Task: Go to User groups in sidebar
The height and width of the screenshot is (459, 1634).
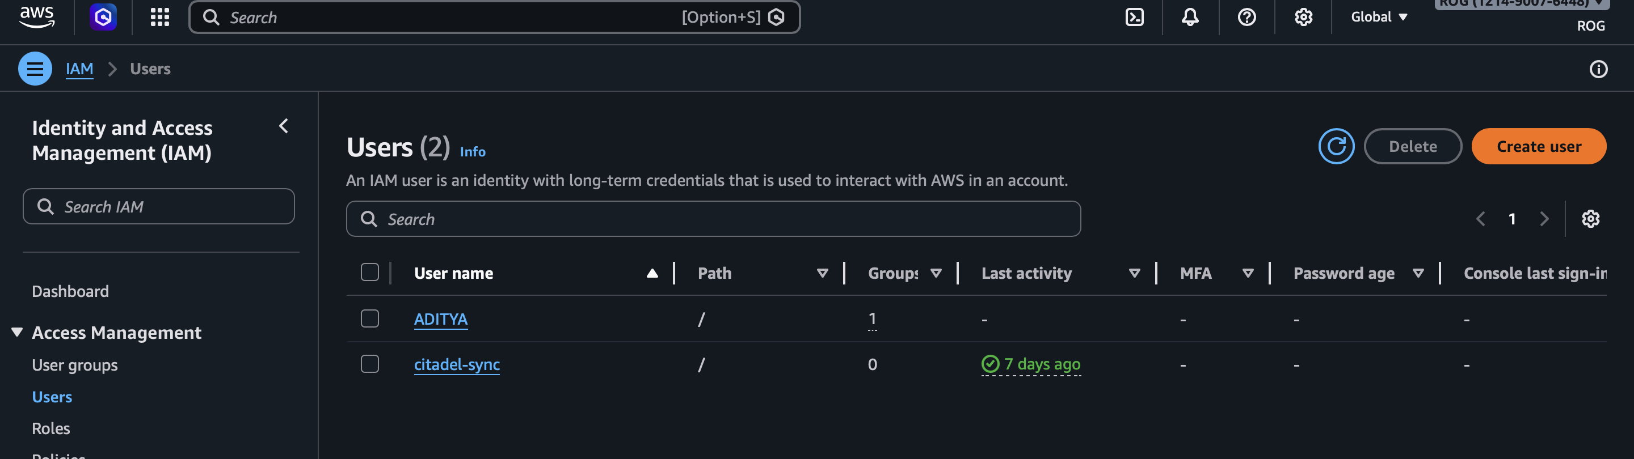Action: tap(75, 365)
